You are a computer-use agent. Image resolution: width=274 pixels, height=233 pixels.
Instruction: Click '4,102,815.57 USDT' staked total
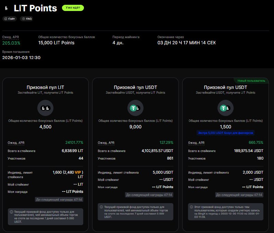point(157,151)
